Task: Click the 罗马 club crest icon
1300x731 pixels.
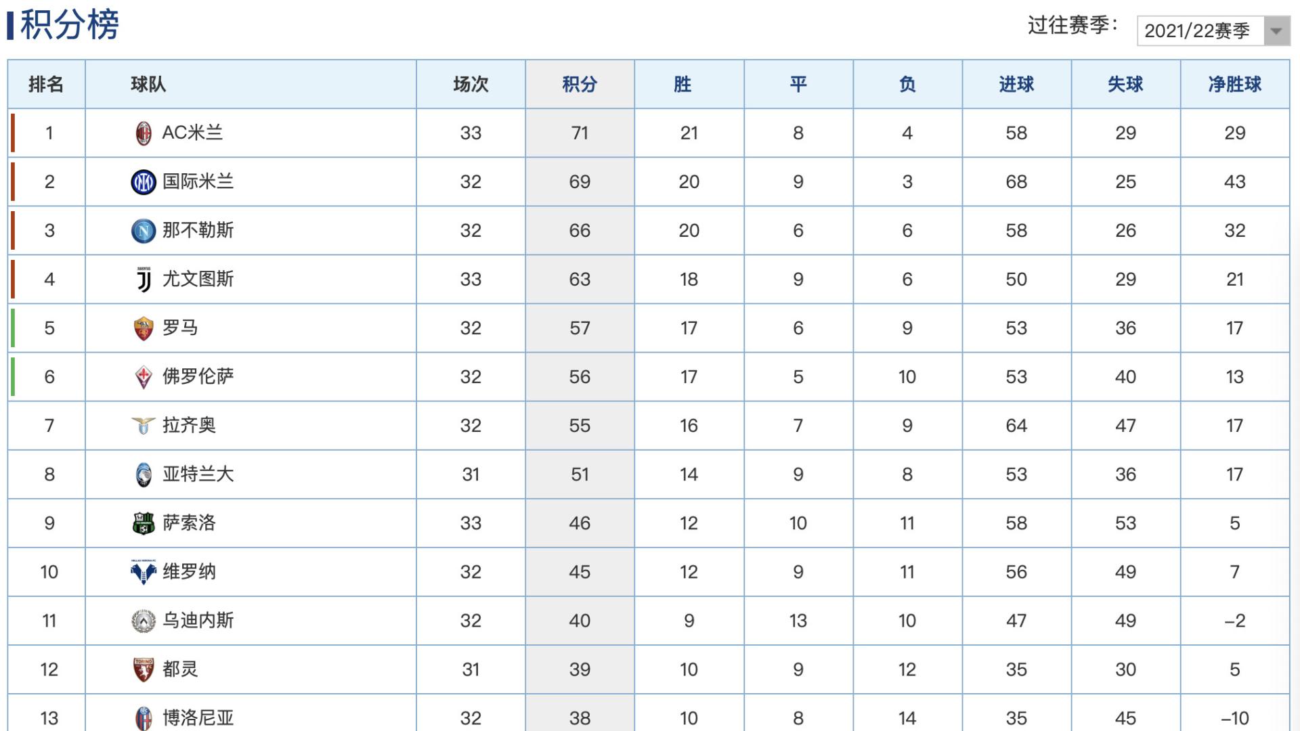Action: tap(144, 328)
